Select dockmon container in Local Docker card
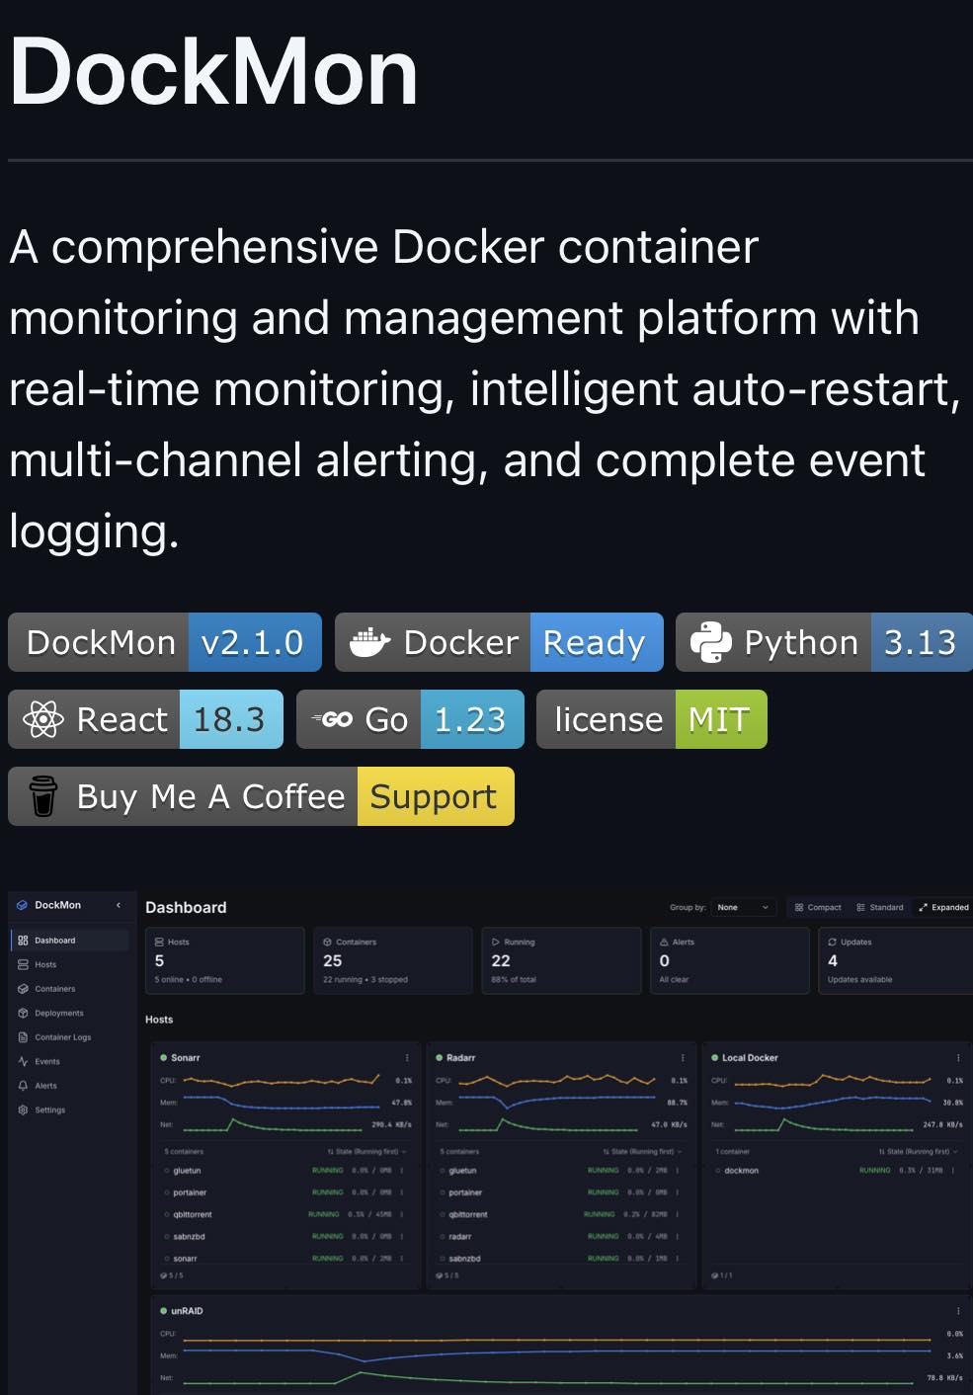The height and width of the screenshot is (1395, 973). (741, 1171)
